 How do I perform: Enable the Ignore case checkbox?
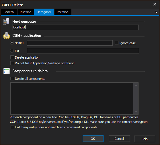point(116,43)
